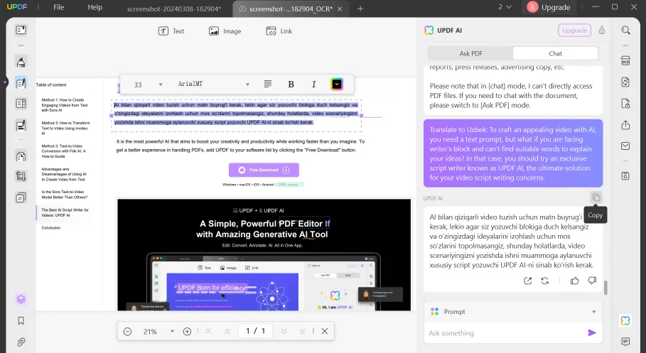The width and height of the screenshot is (646, 353).
Task: Open the comments panel icon
Action: coord(625,342)
